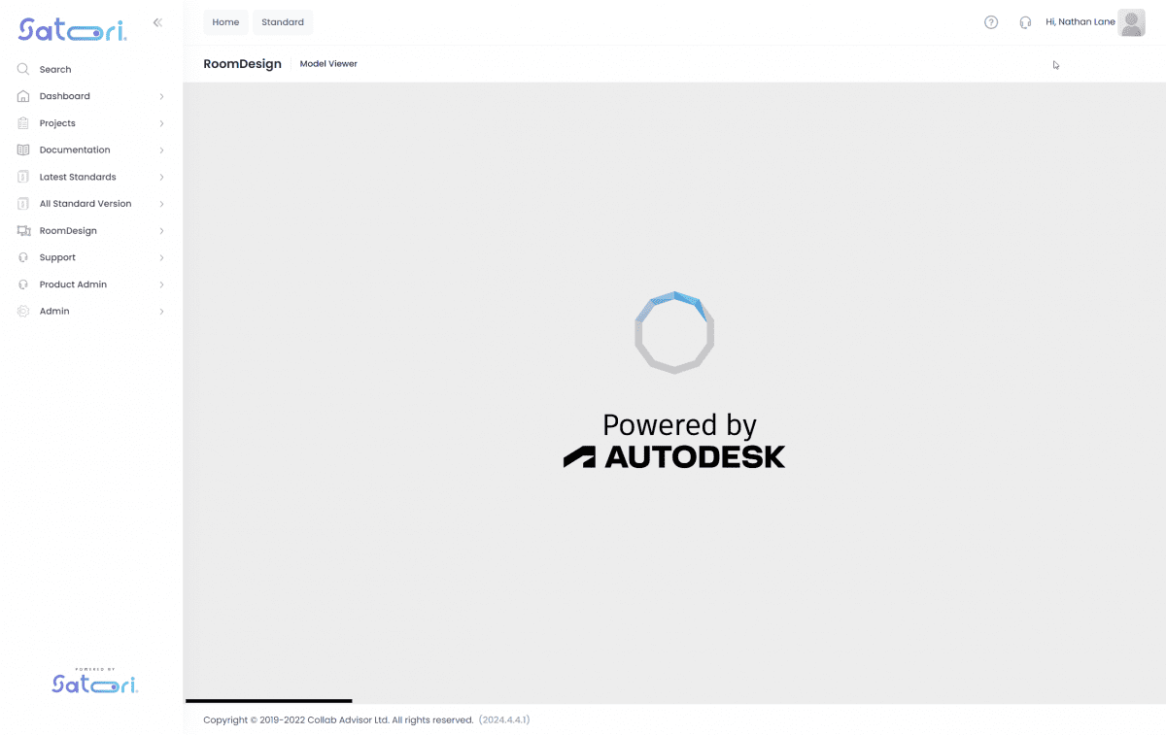Click the Home button in top bar
The height and width of the screenshot is (735, 1166).
pos(225,22)
